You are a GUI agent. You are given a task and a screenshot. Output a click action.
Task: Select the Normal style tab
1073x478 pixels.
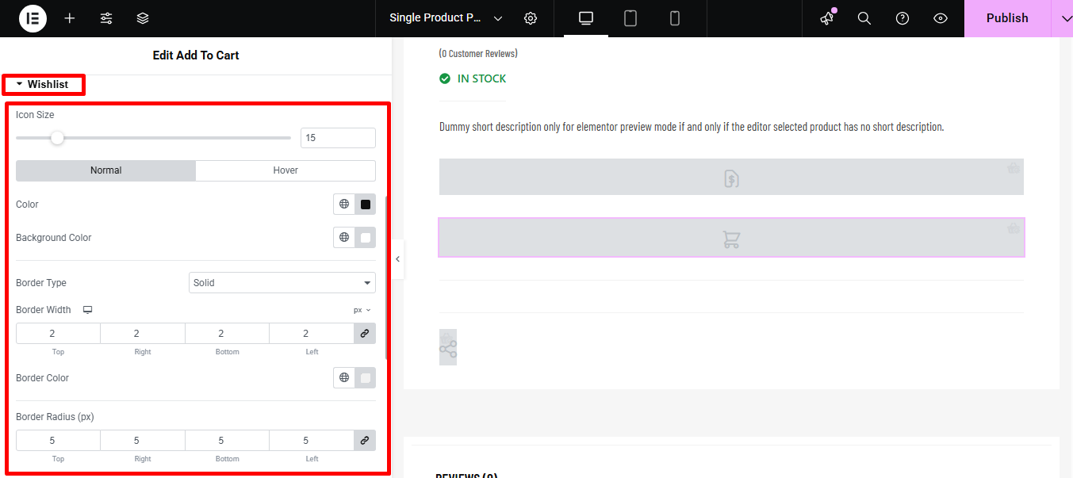[x=105, y=170]
